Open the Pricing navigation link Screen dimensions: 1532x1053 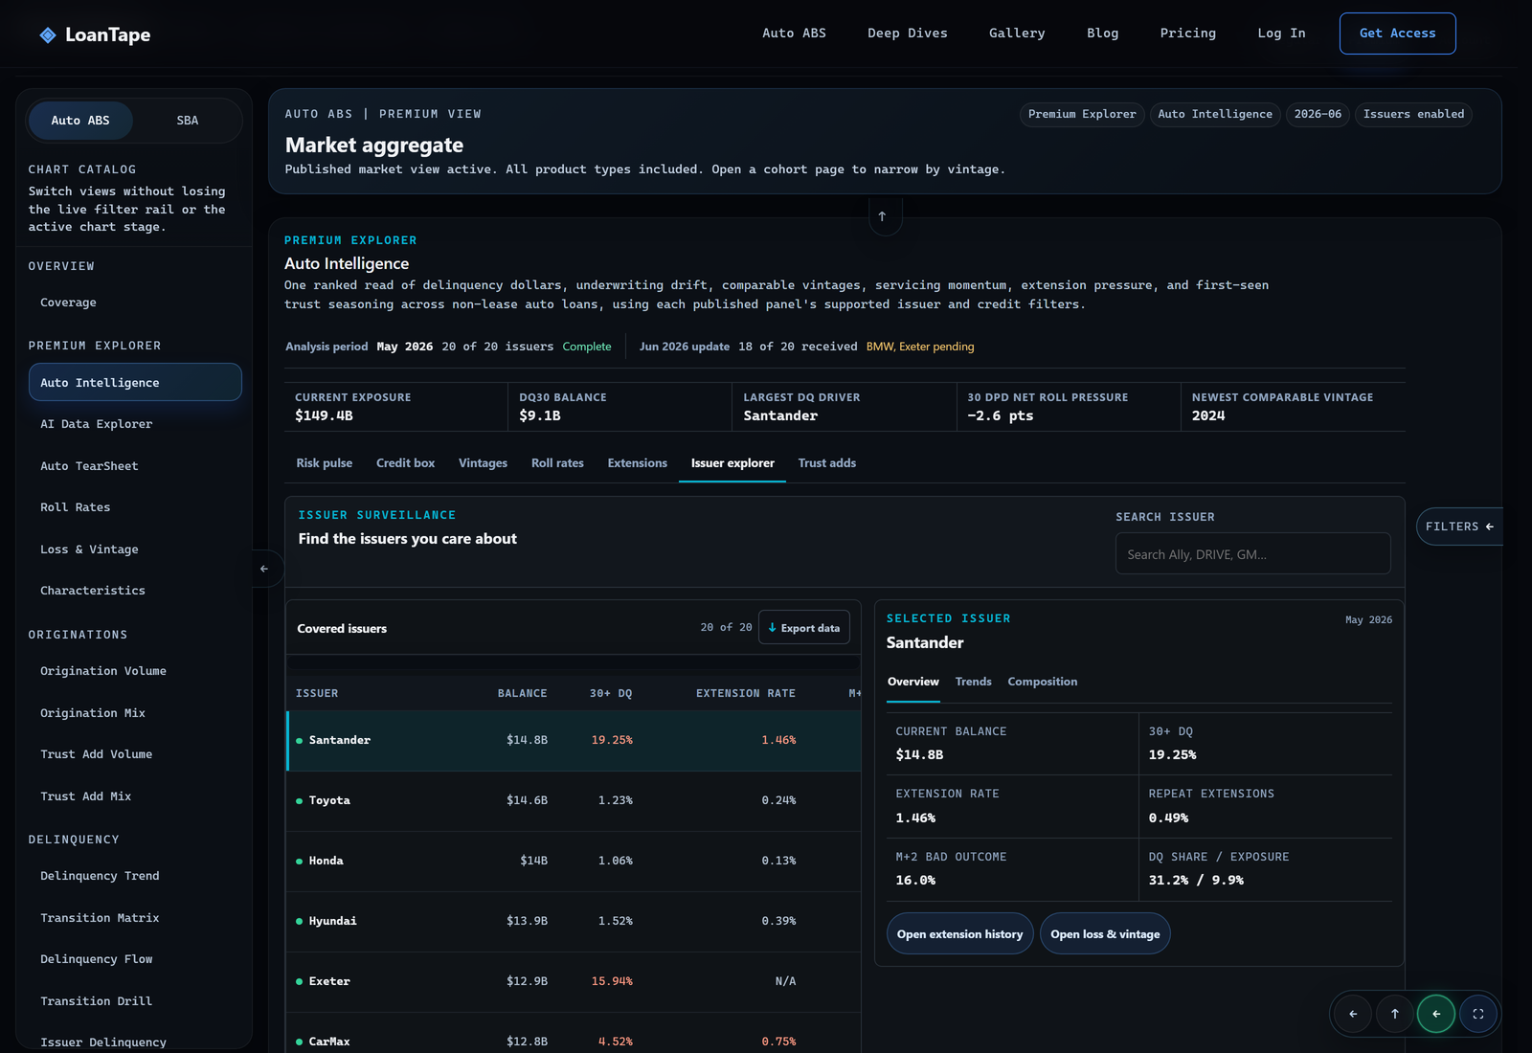[x=1187, y=34]
